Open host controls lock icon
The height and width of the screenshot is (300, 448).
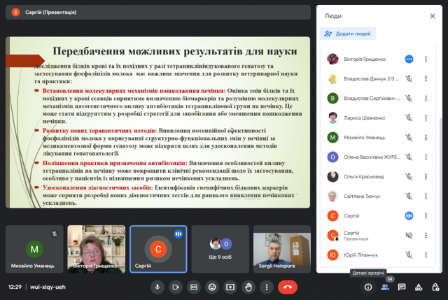435,287
